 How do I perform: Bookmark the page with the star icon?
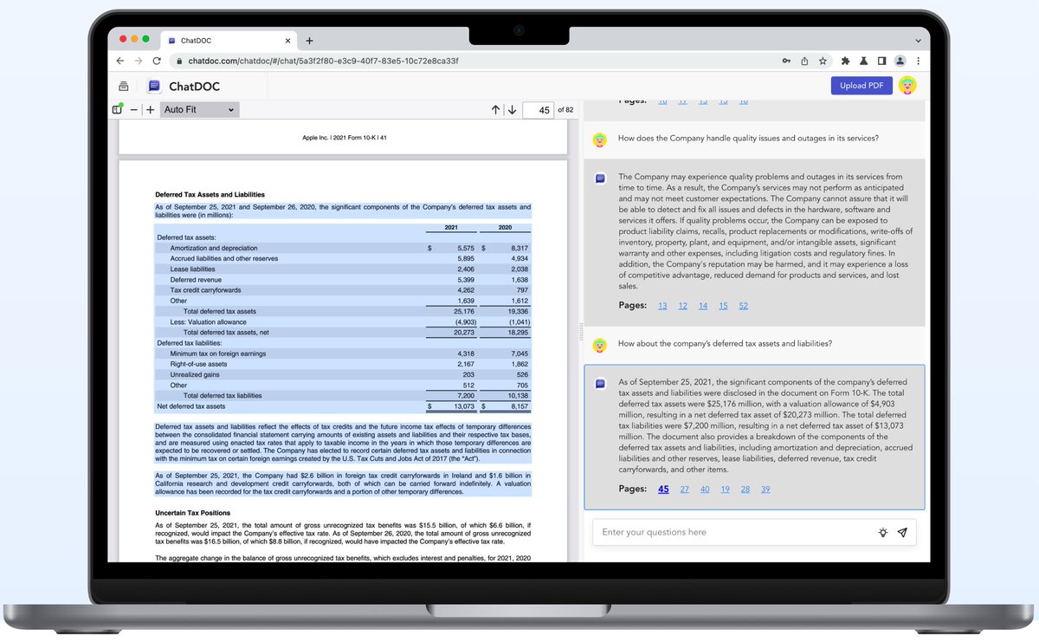pos(823,62)
